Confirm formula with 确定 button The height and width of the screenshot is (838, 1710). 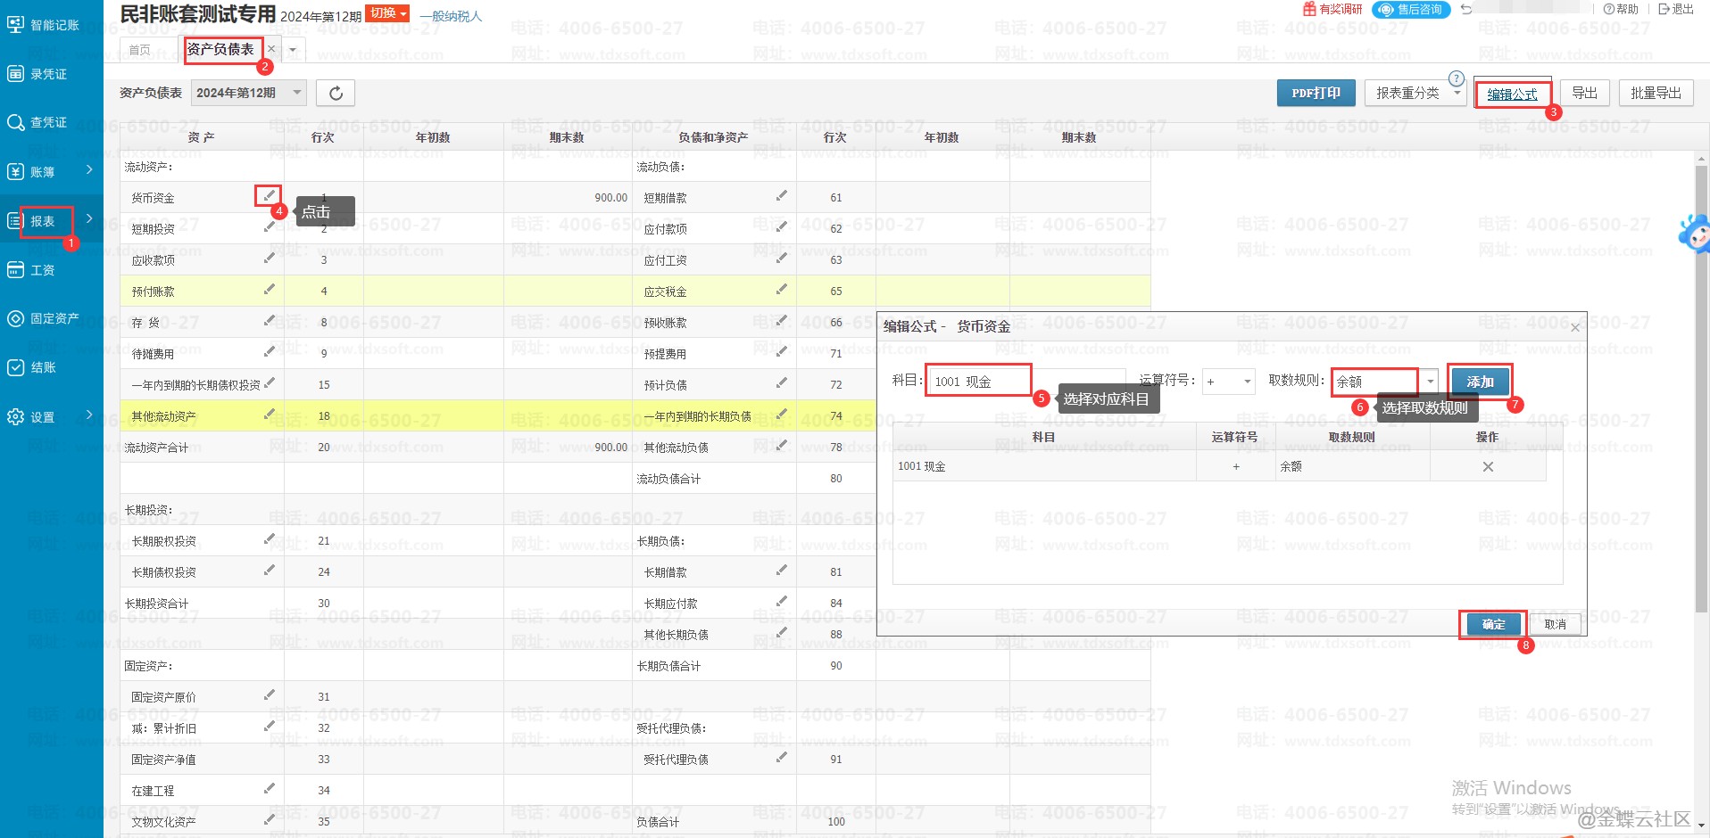pyautogui.click(x=1493, y=625)
